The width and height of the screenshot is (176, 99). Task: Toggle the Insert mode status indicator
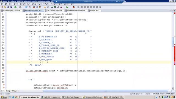[148, 94]
